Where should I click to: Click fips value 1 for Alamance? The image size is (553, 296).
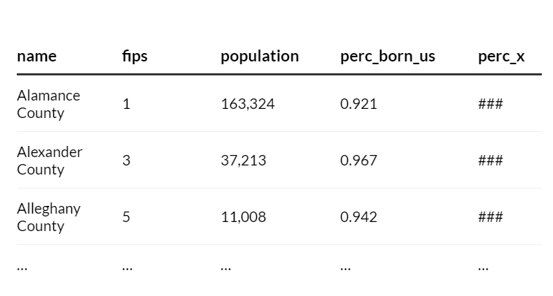(127, 104)
